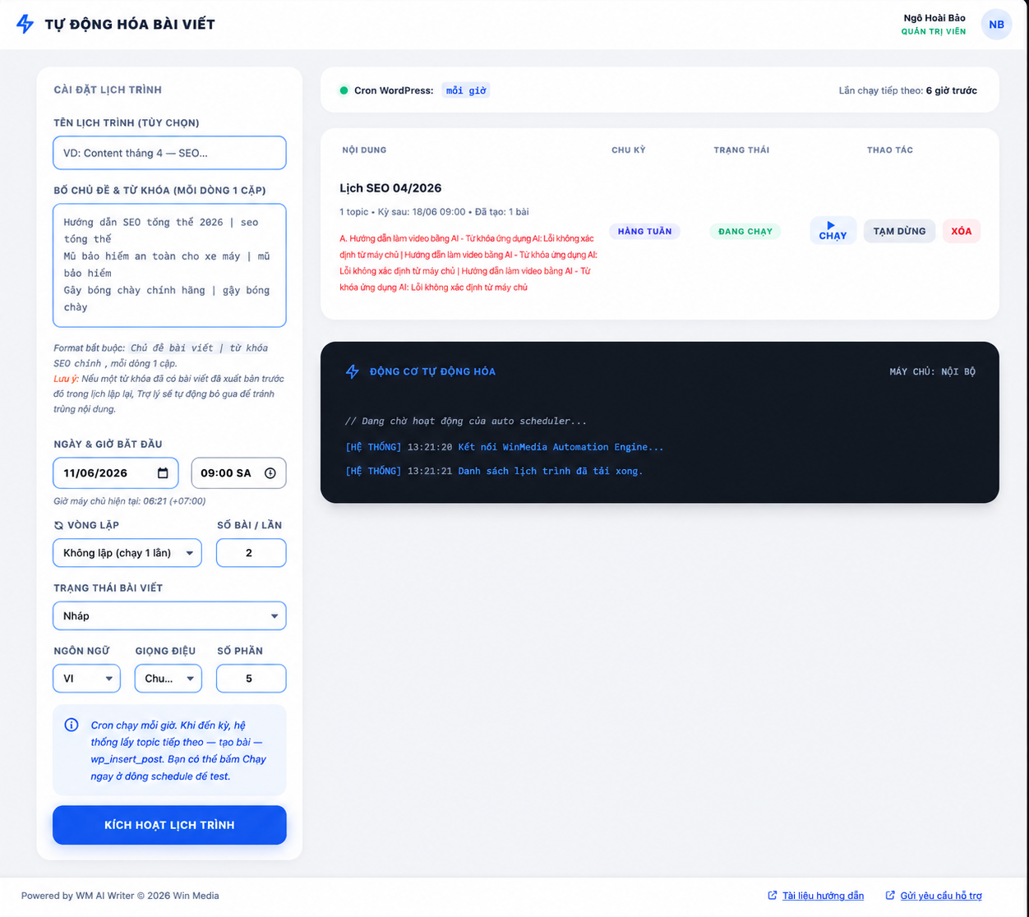Click the lightning bolt app logo
This screenshot has height=917, width=1029.
tap(25, 24)
